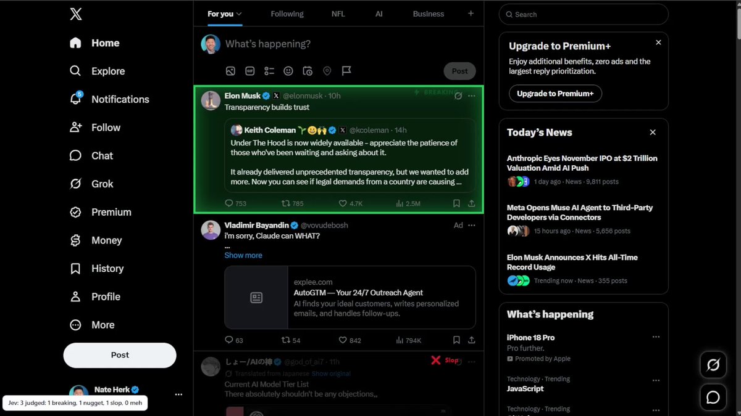Go to Money in the sidebar
The height and width of the screenshot is (416, 741).
96,240
